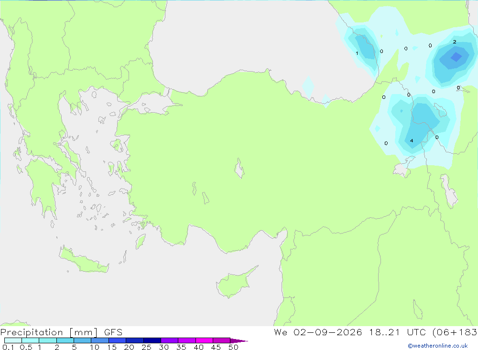Click the 25–30 mm dark blue legend swatch
This screenshot has width=478, height=350.
152,340
